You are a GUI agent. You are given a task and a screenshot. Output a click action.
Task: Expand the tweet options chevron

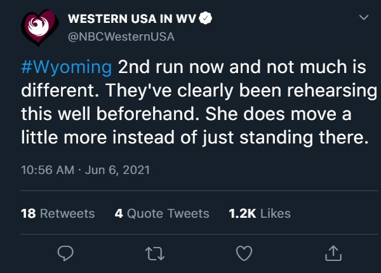(x=363, y=18)
